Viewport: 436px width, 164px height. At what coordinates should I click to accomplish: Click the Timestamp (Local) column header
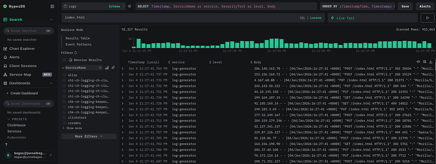point(143,62)
